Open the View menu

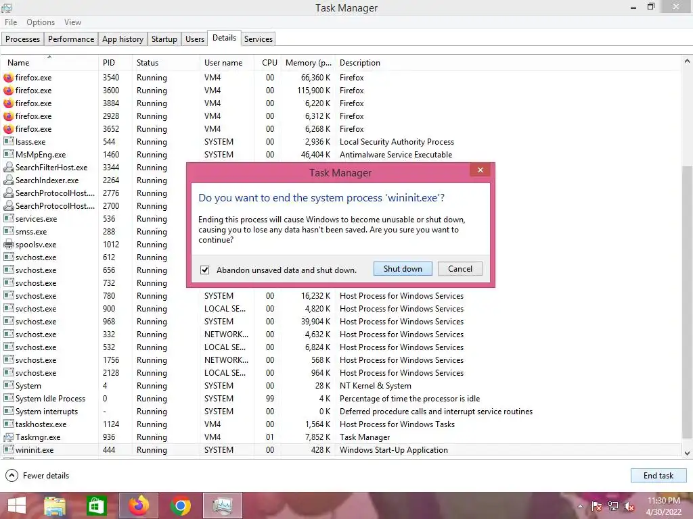pyautogui.click(x=72, y=22)
